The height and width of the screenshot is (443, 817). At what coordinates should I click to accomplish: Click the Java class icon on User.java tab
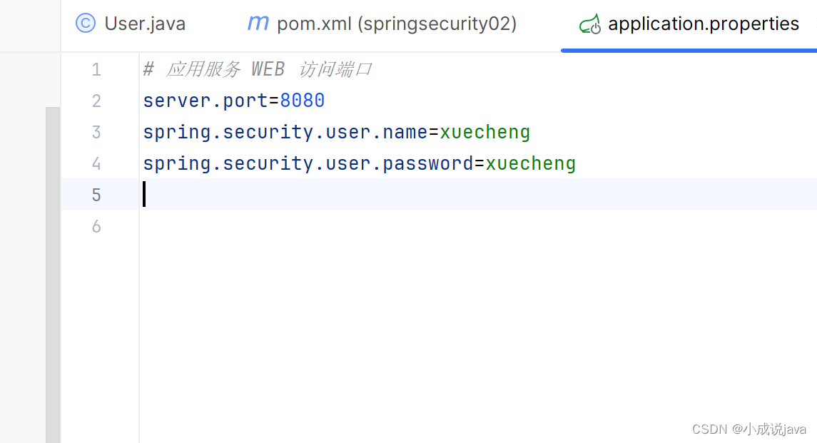[x=85, y=23]
